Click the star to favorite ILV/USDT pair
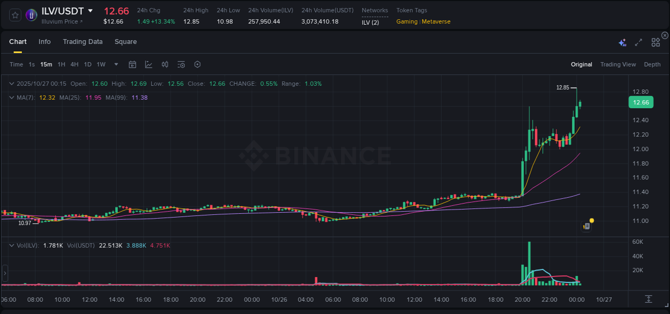The height and width of the screenshot is (314, 670). pos(14,15)
